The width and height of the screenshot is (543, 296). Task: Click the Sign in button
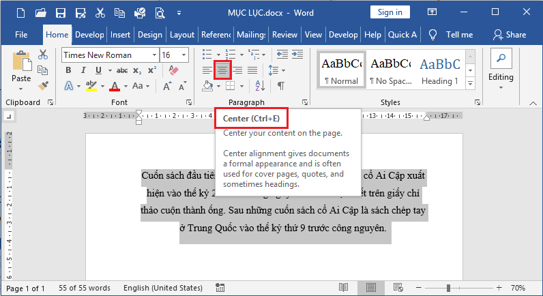point(390,12)
